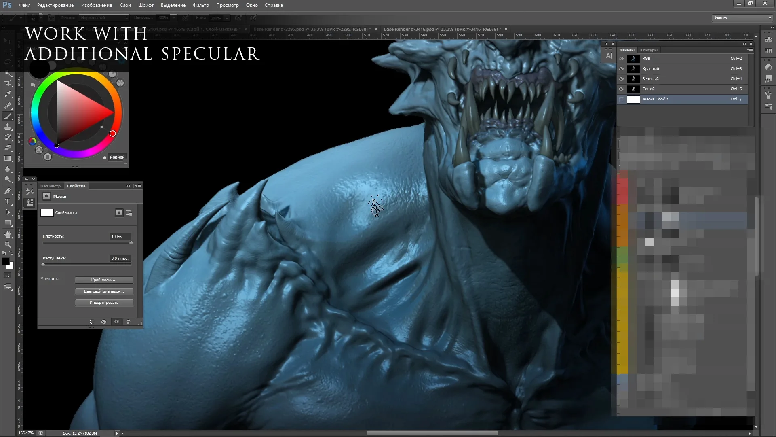Select the Hand tool

pos(8,234)
